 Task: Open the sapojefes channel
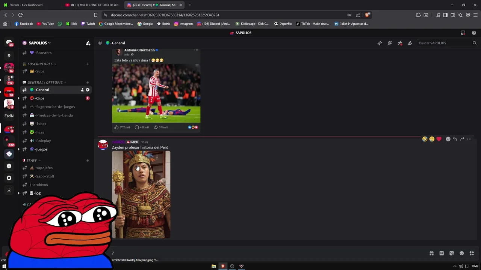point(56,168)
